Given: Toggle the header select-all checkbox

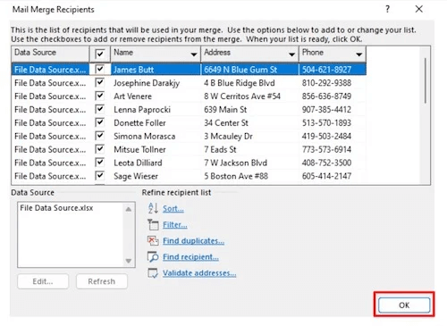Looking at the screenshot, I should pos(99,54).
